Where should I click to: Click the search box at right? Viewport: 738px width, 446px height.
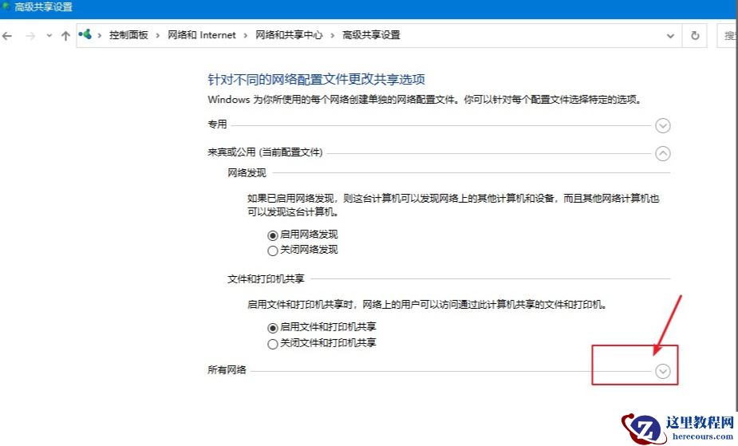tap(728, 36)
